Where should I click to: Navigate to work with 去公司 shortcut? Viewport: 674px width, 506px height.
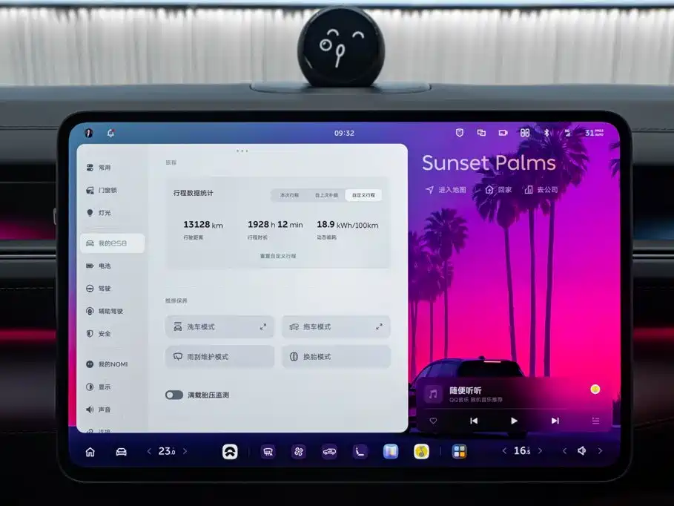[x=541, y=190]
